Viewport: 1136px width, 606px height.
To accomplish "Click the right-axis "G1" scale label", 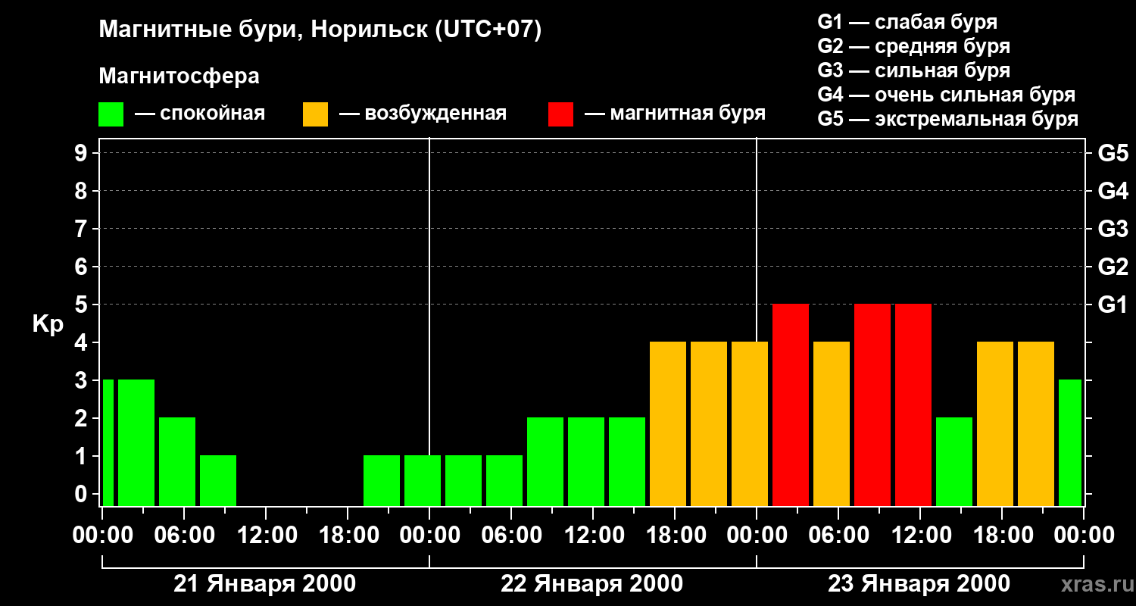I will click(1113, 305).
